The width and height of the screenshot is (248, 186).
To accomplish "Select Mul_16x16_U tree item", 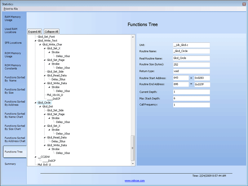I will [55, 95].
